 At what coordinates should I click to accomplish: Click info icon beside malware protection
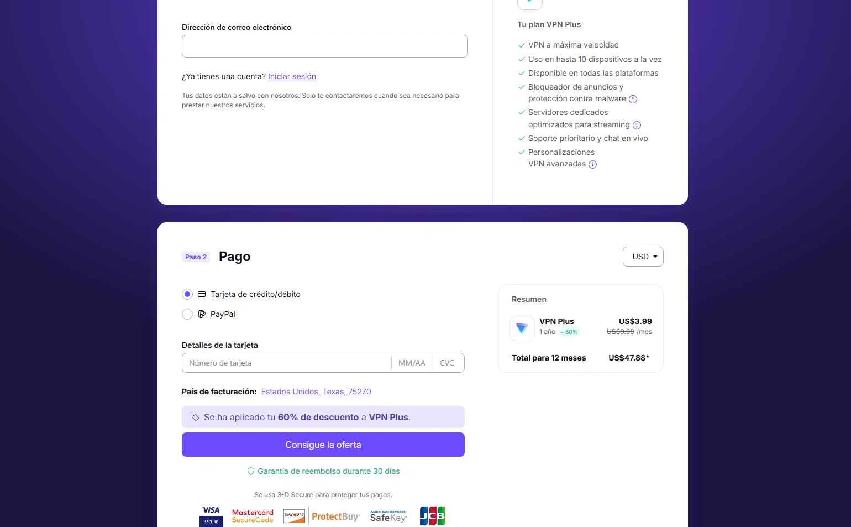[633, 100]
